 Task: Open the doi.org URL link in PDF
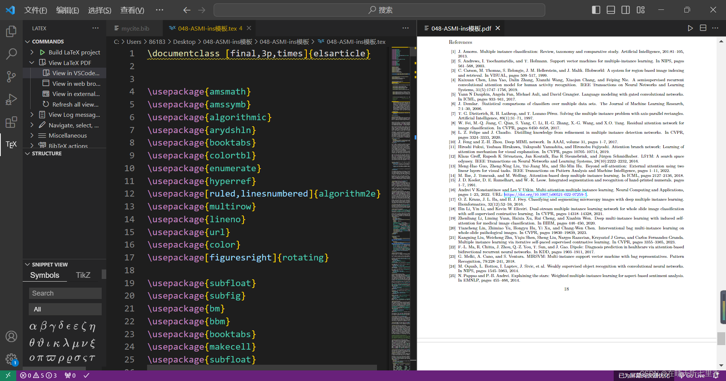[545, 195]
